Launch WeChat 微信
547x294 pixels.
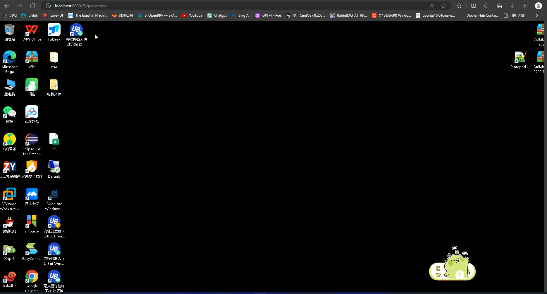tap(10, 112)
